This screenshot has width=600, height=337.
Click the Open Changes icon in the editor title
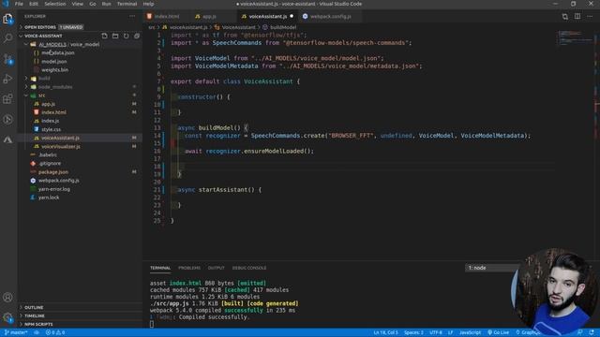[565, 17]
